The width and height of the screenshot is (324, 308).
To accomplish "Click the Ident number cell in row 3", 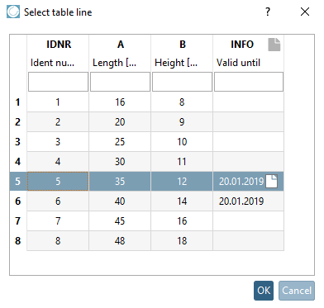I will [x=58, y=142].
